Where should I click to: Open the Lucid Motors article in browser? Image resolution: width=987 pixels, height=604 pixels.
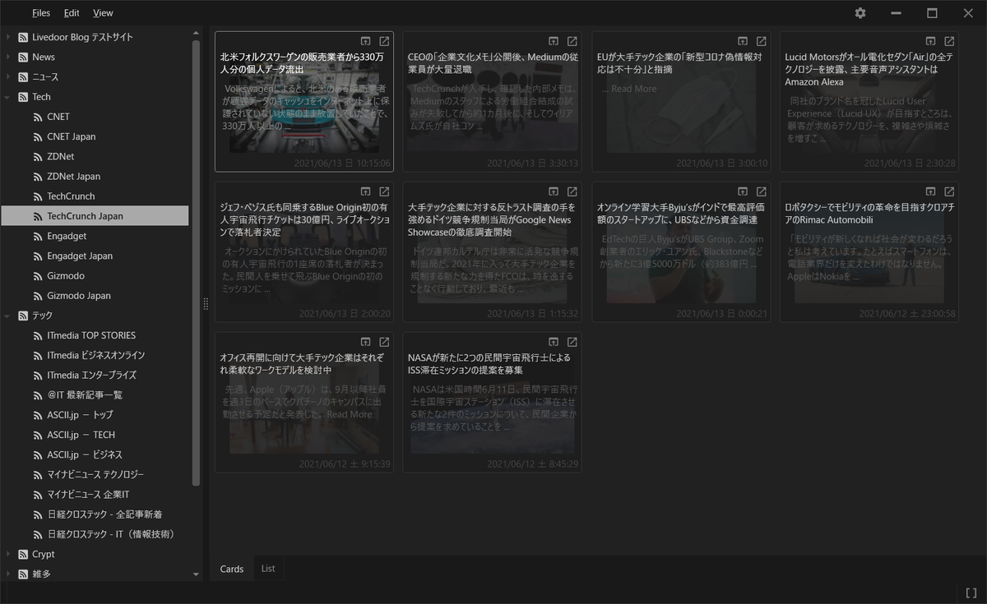pyautogui.click(x=948, y=39)
